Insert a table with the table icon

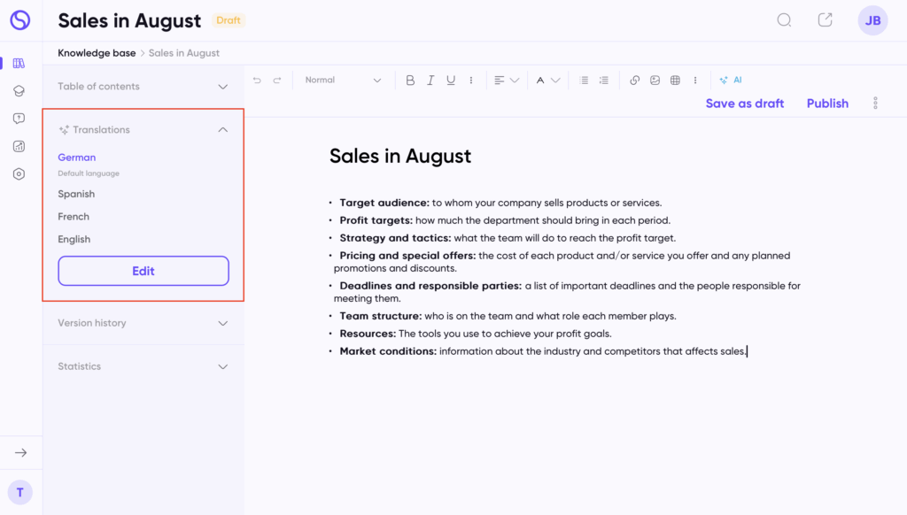tap(675, 81)
